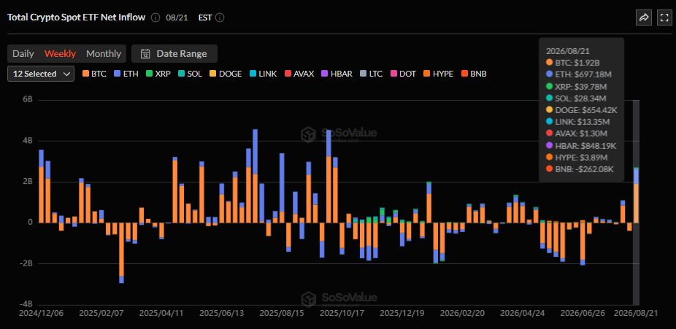Click tooltip row BNB: -$262.08K
Viewport: 676px width, 329px height.
tap(580, 170)
